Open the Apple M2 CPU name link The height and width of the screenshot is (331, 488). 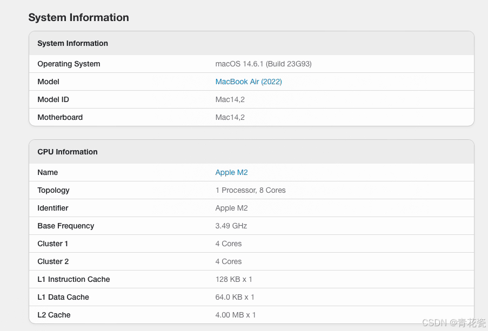(231, 173)
